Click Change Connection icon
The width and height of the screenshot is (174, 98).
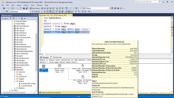7,11
